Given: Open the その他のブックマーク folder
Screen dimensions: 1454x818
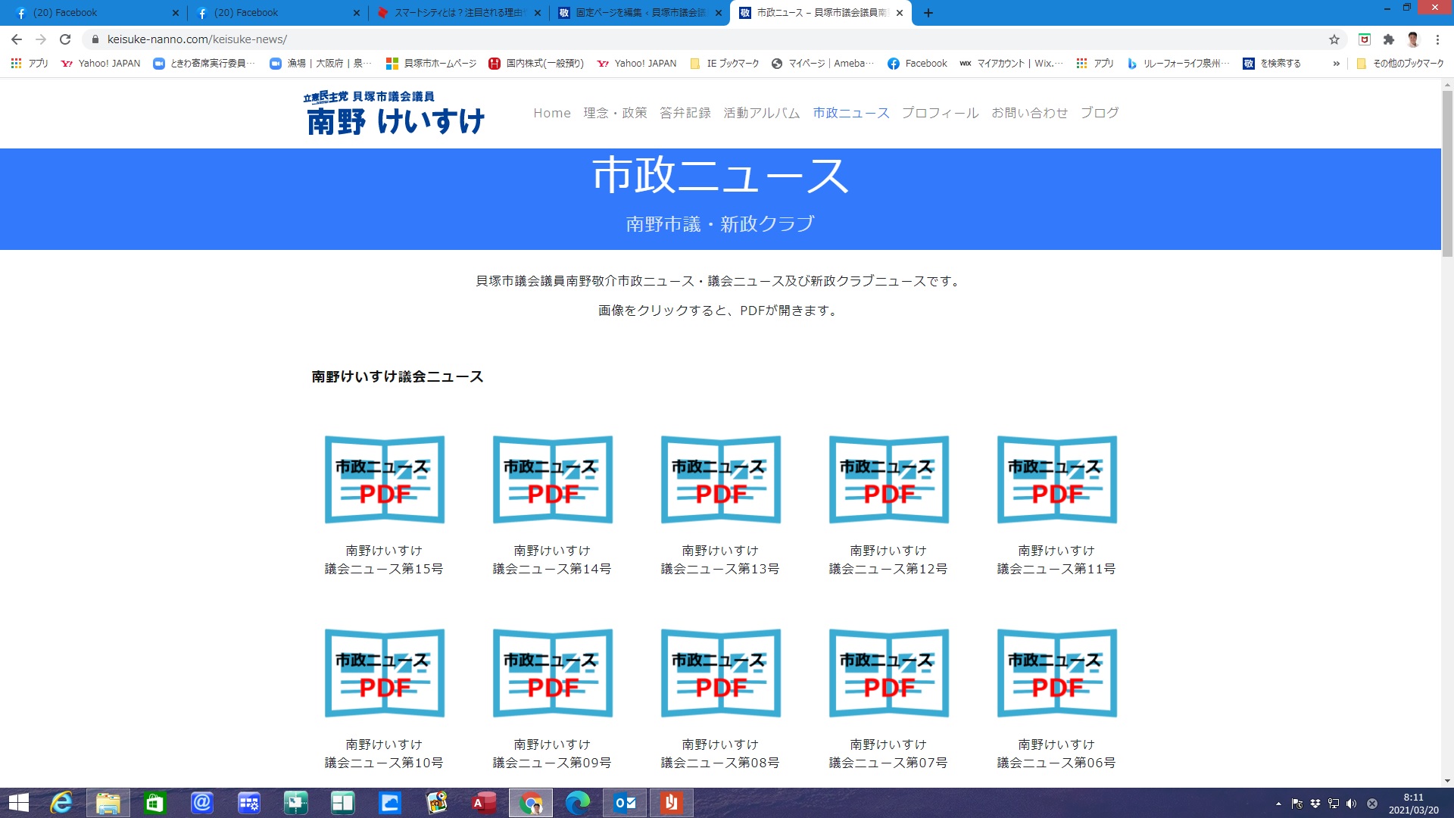Looking at the screenshot, I should [x=1400, y=64].
